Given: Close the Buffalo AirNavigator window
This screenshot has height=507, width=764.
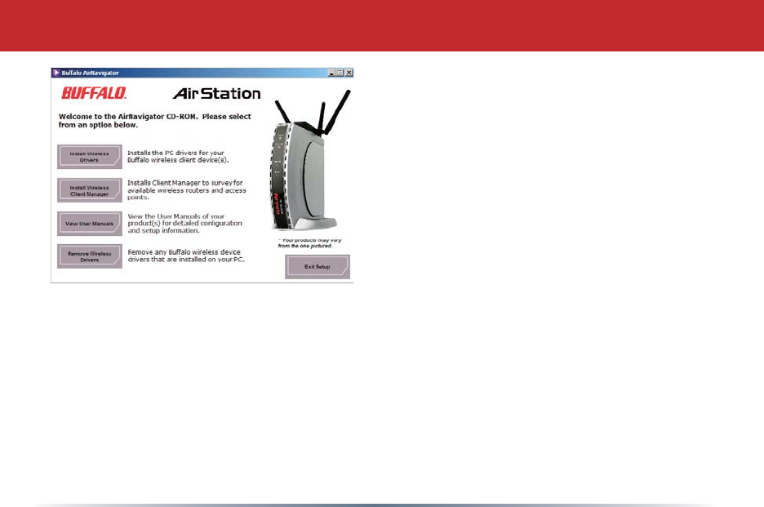Looking at the screenshot, I should 349,73.
